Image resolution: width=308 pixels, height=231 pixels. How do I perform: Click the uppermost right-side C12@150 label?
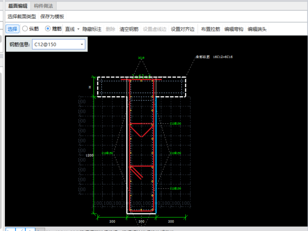[175, 124]
